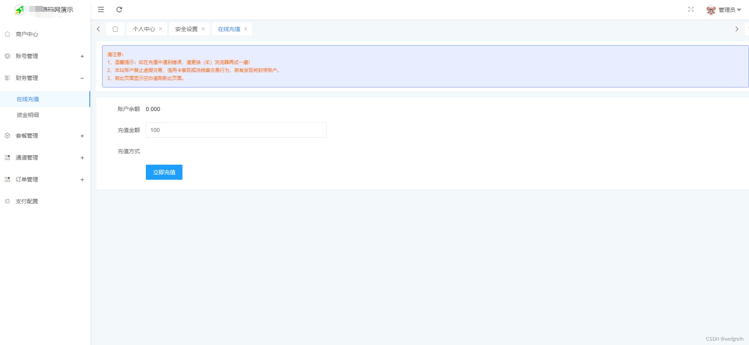Switch to the 个人中心 tab
Viewport: 749px width, 345px height.
(143, 28)
